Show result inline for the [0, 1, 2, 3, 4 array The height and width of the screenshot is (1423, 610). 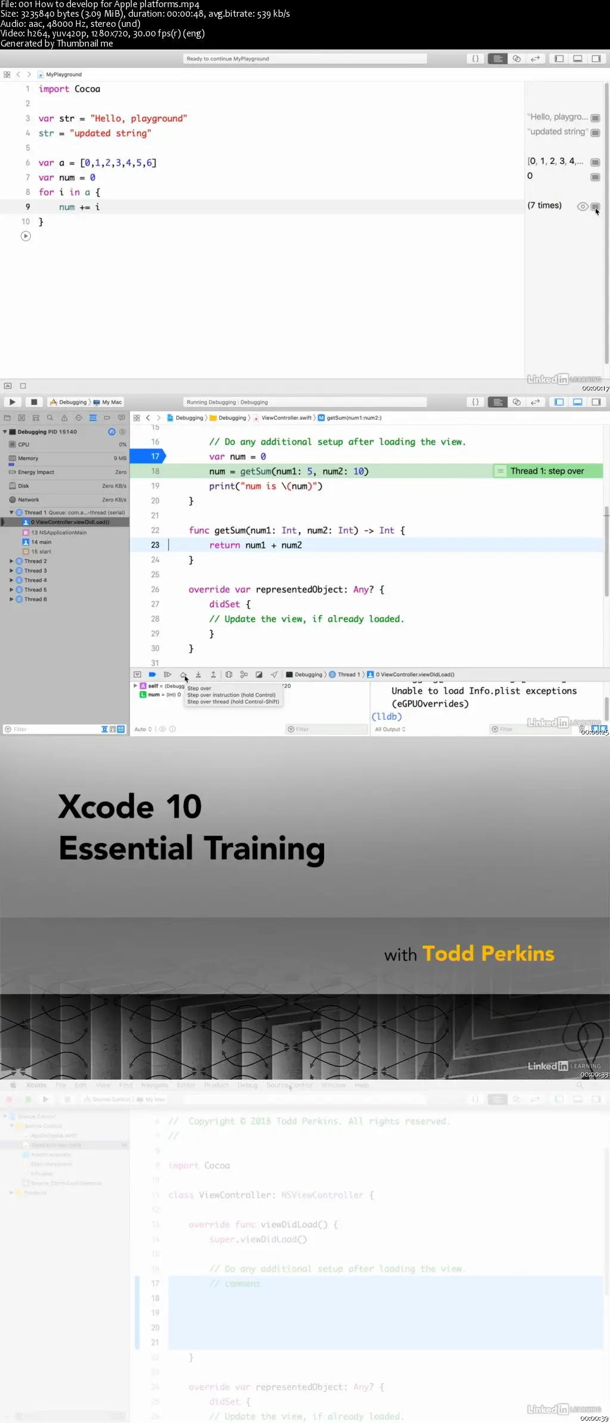point(595,162)
